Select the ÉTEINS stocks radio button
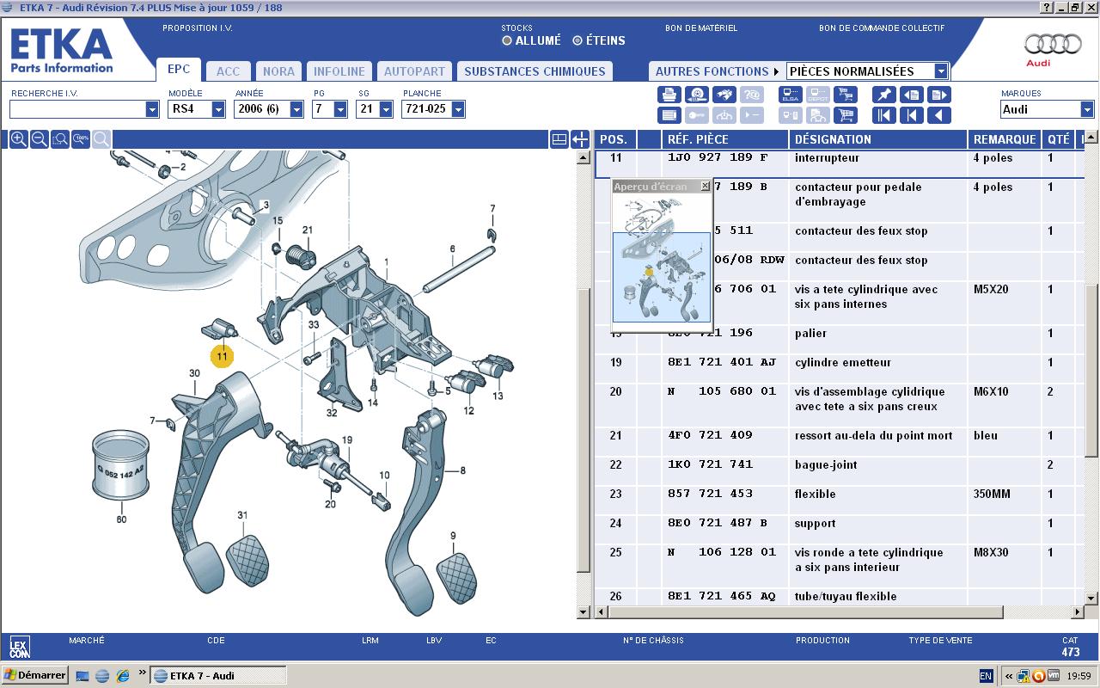The image size is (1100, 688). 577,40
